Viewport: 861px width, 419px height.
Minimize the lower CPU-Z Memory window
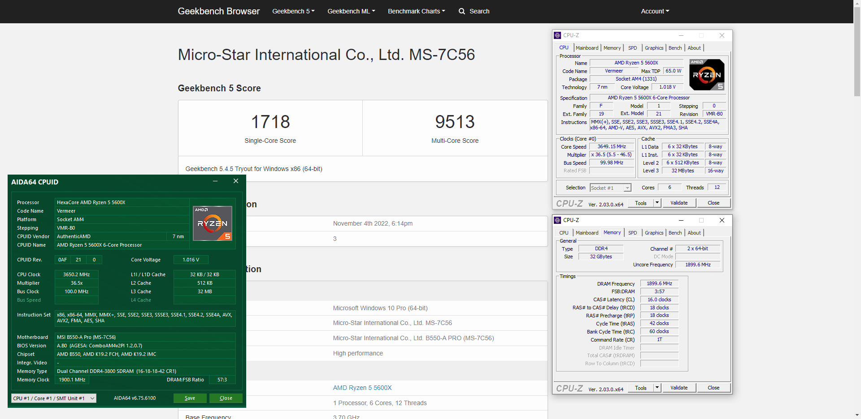click(x=681, y=220)
